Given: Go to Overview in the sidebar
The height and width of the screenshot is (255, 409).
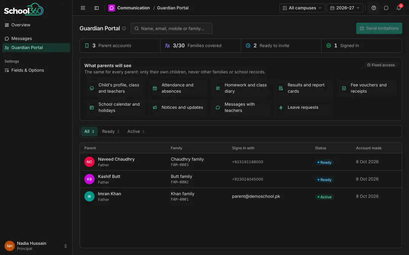Looking at the screenshot, I should (36, 25).
